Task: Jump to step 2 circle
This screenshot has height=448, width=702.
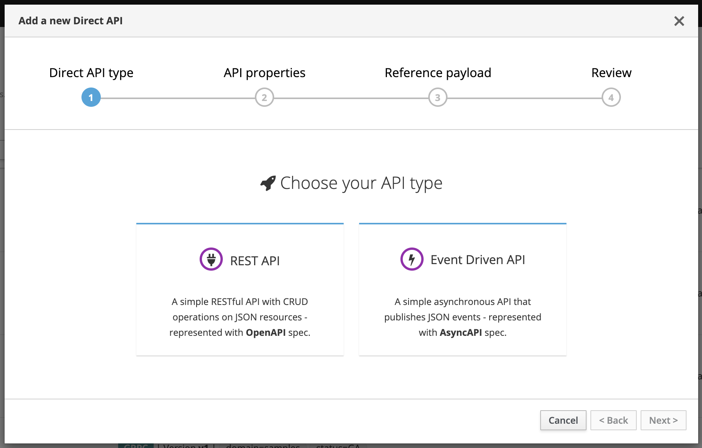Action: (x=265, y=98)
